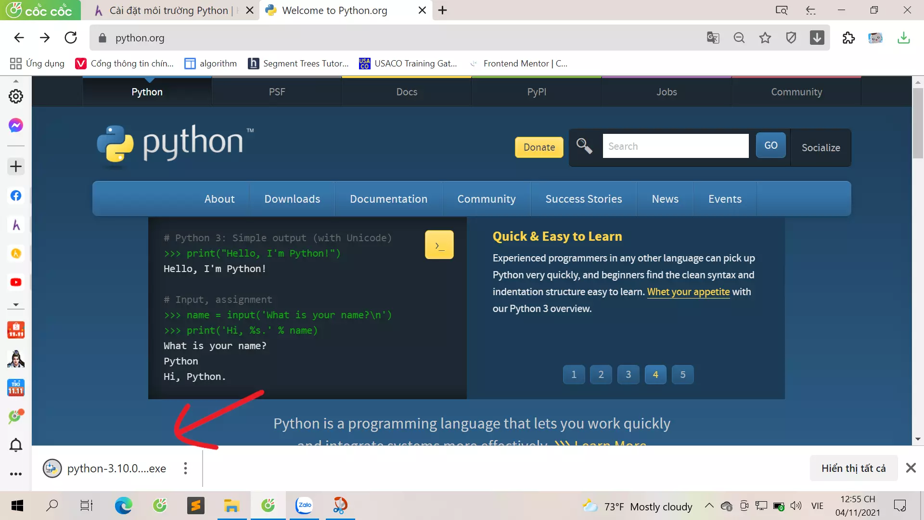The image size is (924, 520).
Task: Open Sublime Text from taskbar
Action: pyautogui.click(x=196, y=506)
